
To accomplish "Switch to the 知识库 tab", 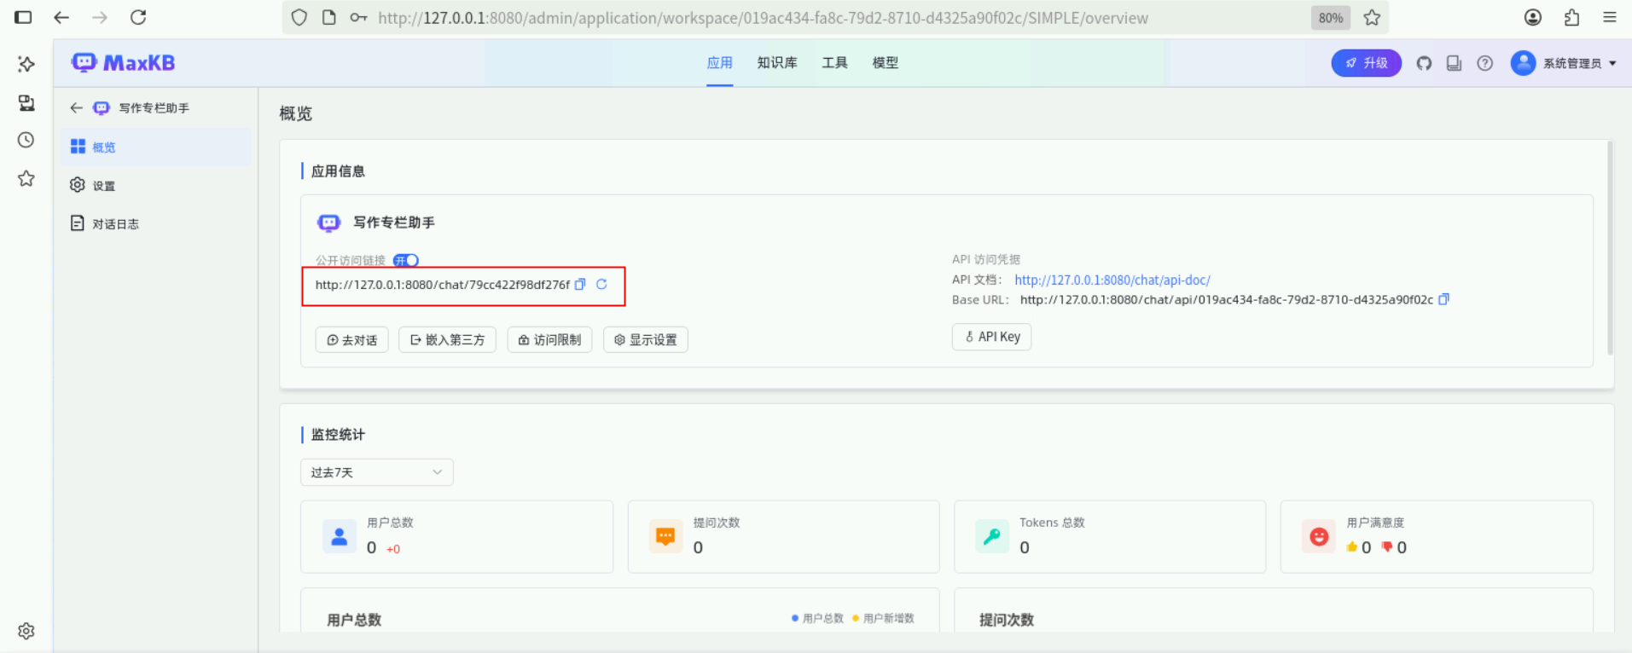I will pos(777,62).
